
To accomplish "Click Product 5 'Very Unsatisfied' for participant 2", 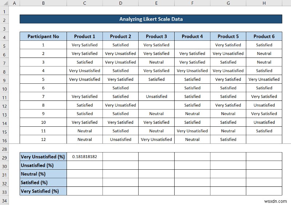I will [x=228, y=54].
